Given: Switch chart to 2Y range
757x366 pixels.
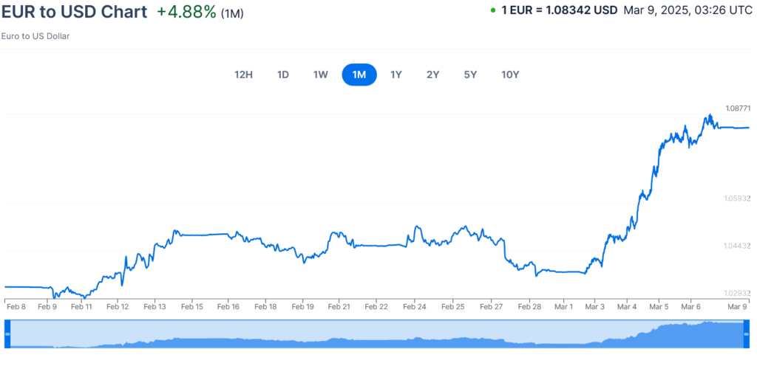Looking at the screenshot, I should point(433,75).
